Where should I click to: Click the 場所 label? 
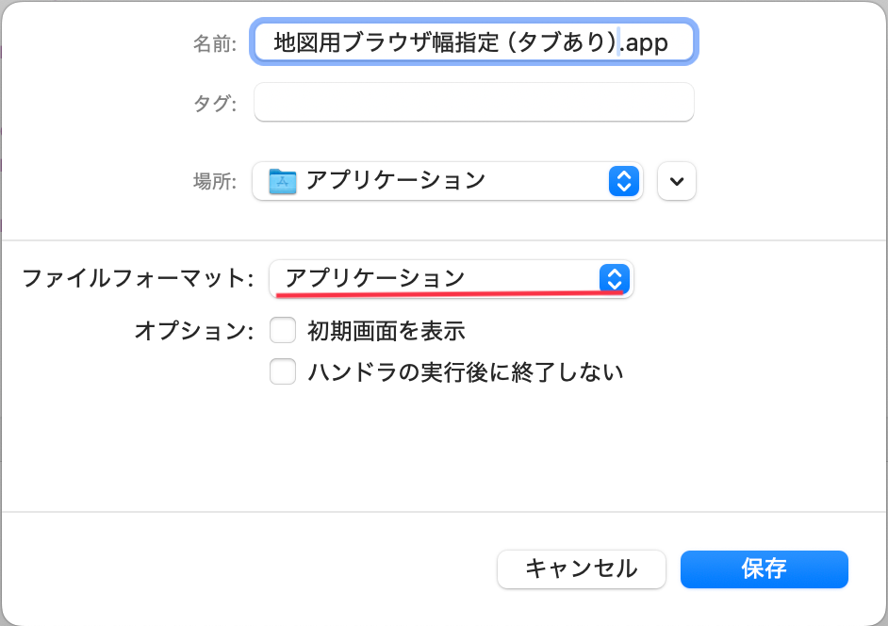pyautogui.click(x=215, y=182)
